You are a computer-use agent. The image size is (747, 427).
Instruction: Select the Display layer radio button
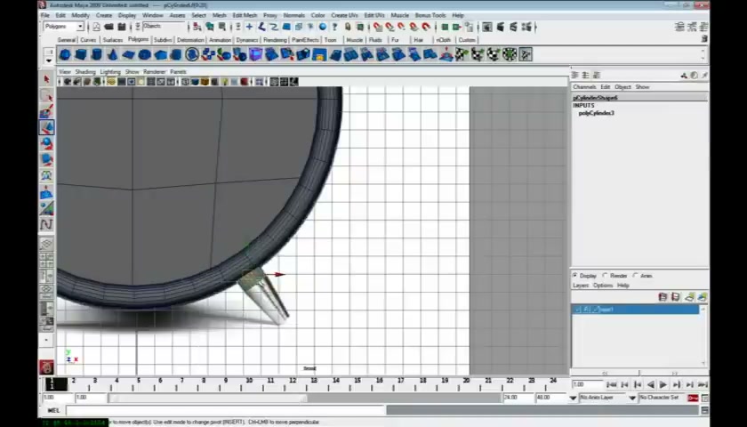[575, 276]
